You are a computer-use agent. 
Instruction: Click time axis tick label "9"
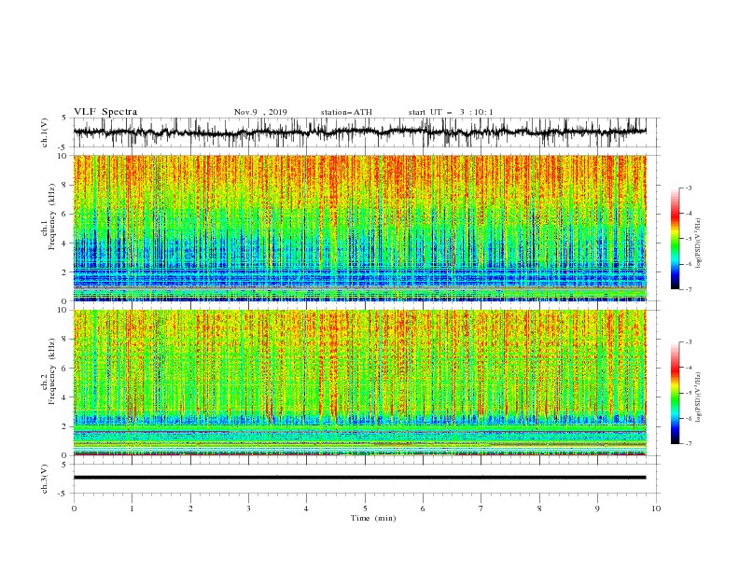597,508
